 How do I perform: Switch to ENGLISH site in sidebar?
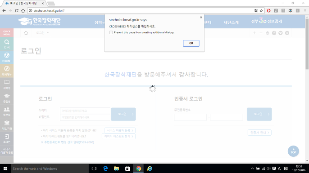pos(7,58)
